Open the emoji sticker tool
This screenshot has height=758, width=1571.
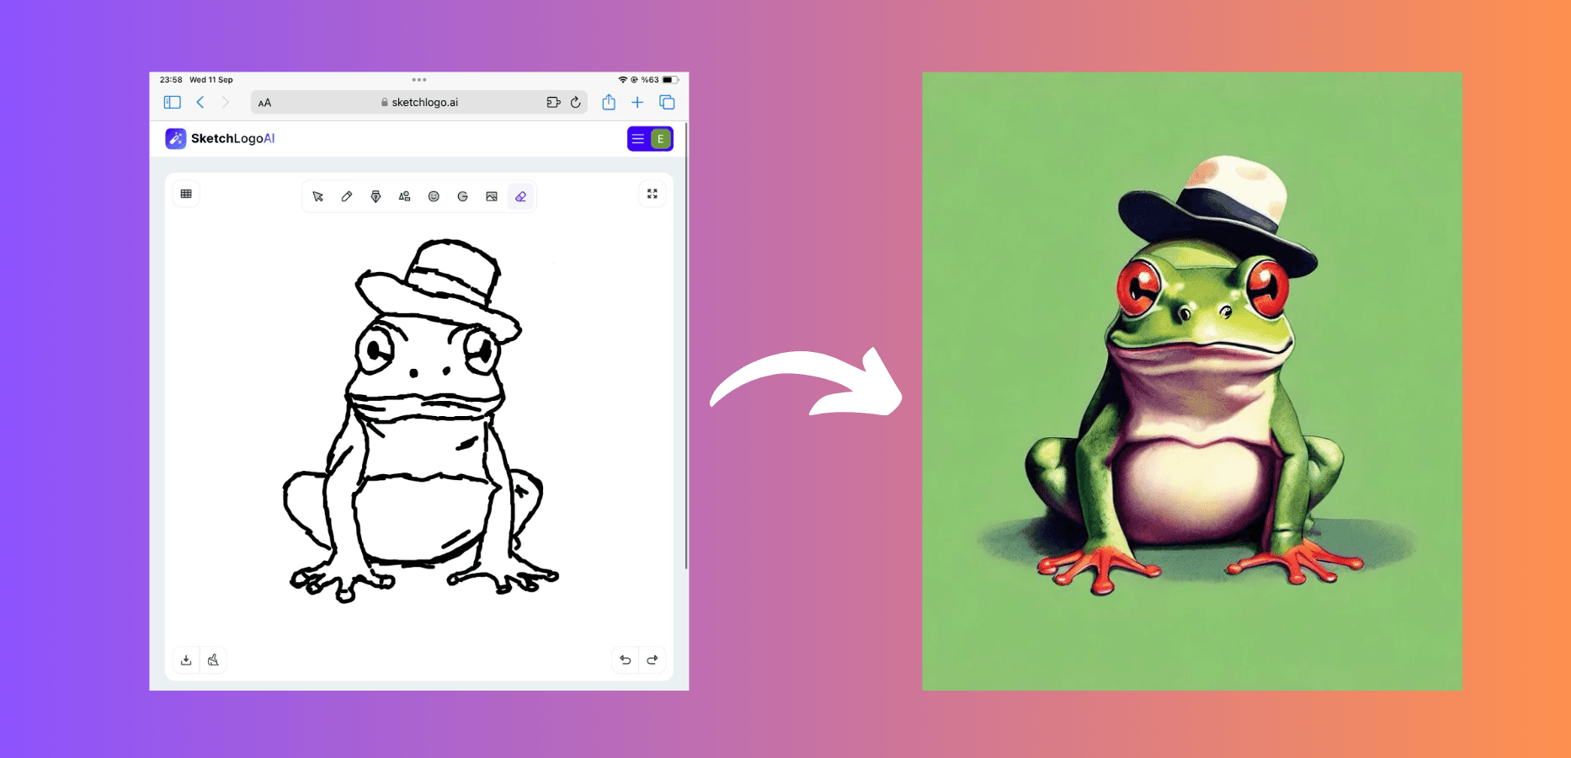tap(434, 196)
